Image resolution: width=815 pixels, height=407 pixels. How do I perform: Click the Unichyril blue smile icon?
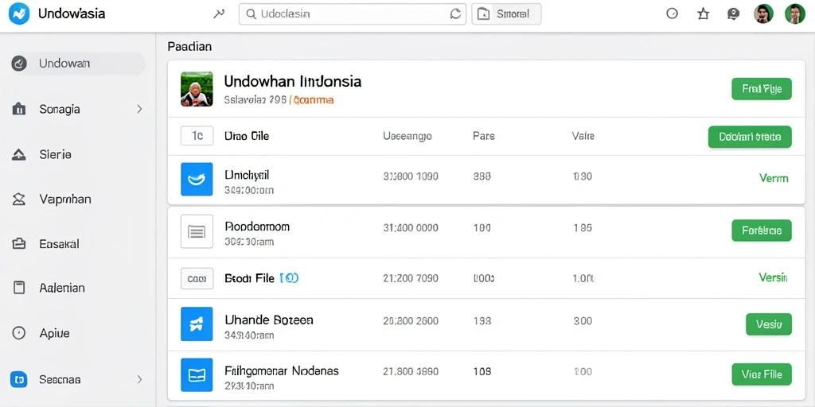tap(197, 179)
